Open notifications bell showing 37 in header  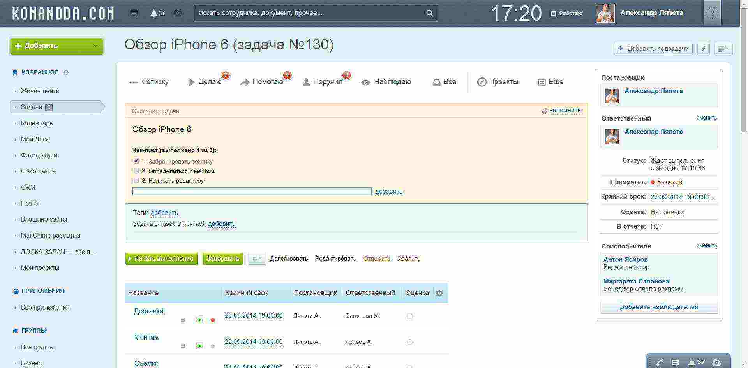point(157,13)
